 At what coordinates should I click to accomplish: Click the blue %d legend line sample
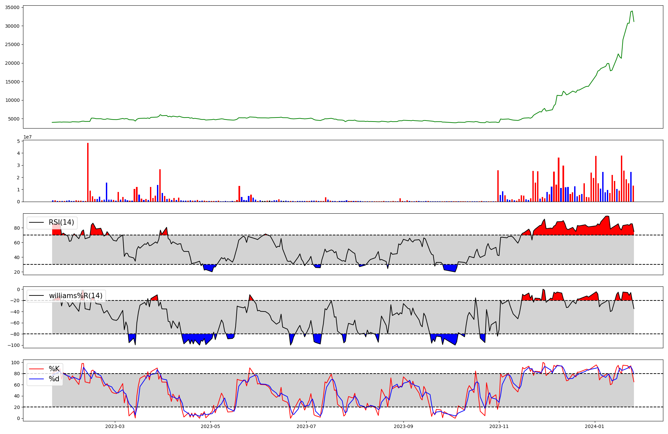[36, 379]
